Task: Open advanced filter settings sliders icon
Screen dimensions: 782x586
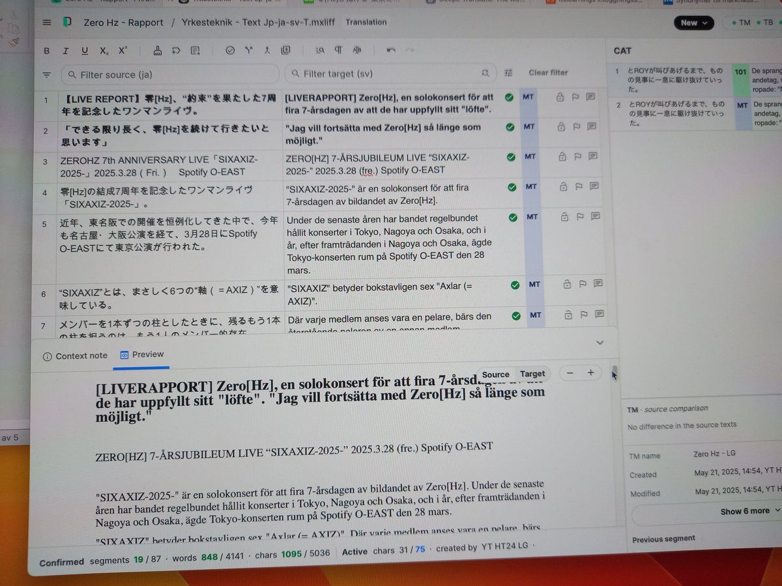Action: 509,72
